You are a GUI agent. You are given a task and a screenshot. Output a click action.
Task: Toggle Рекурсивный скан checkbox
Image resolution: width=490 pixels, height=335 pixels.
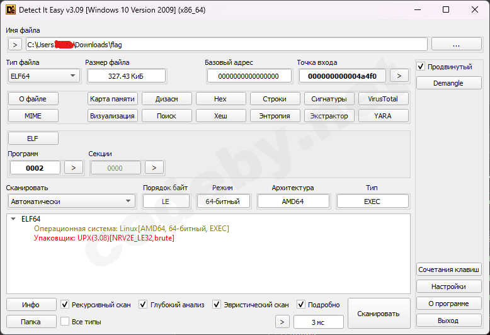tap(65, 304)
